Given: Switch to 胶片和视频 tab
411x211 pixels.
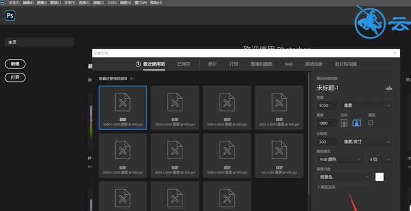Looking at the screenshot, I should pyautogui.click(x=345, y=64).
